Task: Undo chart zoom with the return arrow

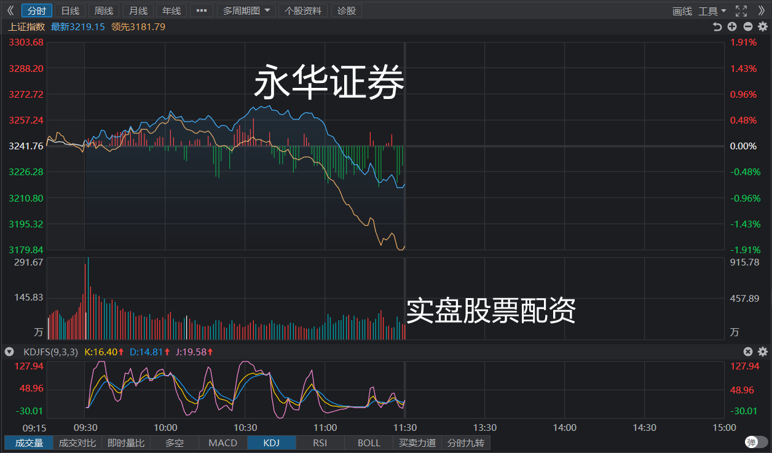Action: pos(717,26)
